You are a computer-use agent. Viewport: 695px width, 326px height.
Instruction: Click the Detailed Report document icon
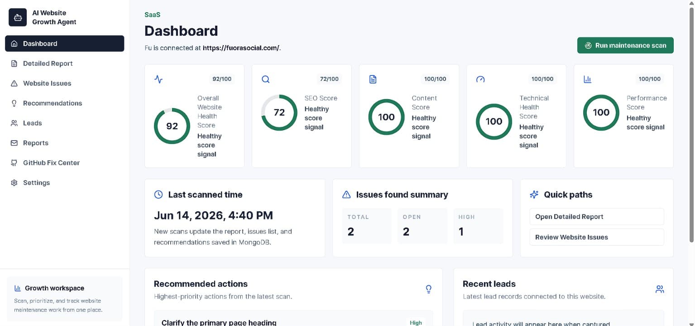click(x=14, y=64)
